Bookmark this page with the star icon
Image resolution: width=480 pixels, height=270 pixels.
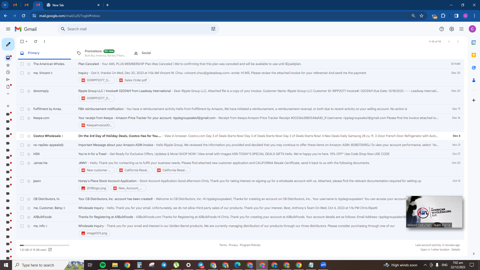(x=421, y=16)
